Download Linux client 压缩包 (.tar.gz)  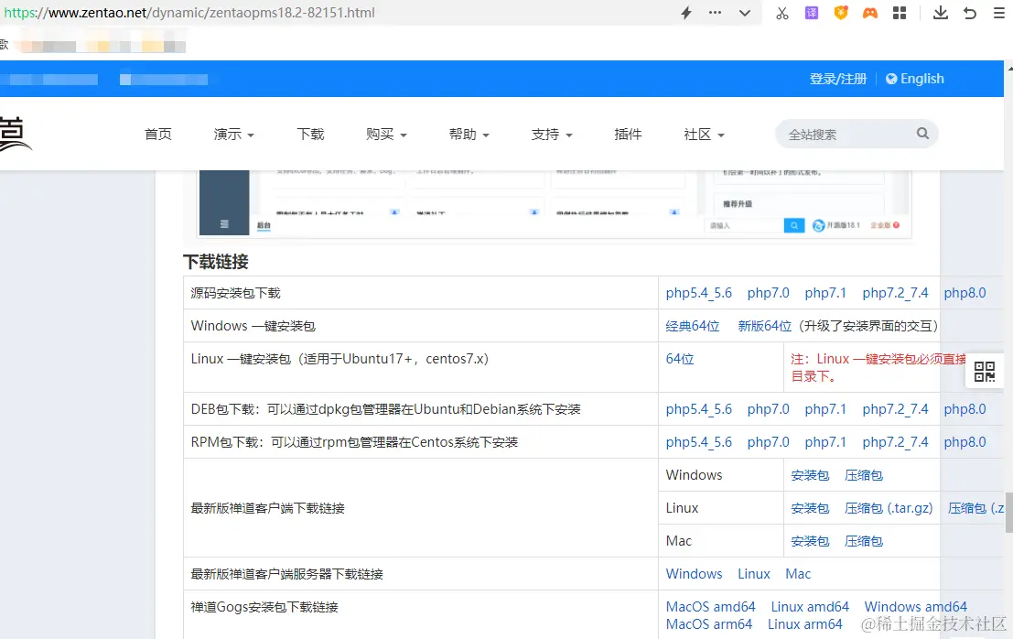click(x=889, y=508)
